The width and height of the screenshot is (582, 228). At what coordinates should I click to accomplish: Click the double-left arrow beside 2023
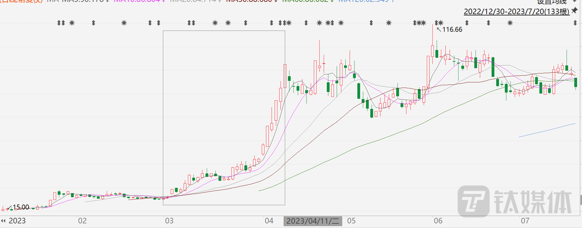[3, 221]
